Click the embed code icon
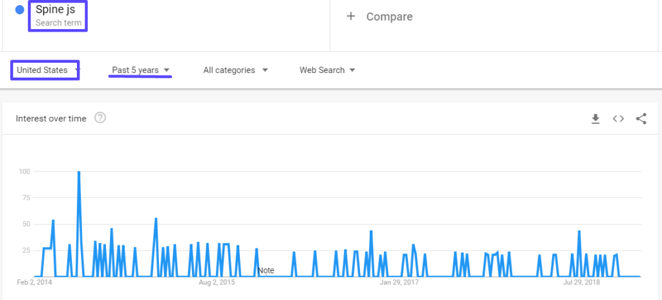662x300 pixels. (x=618, y=119)
